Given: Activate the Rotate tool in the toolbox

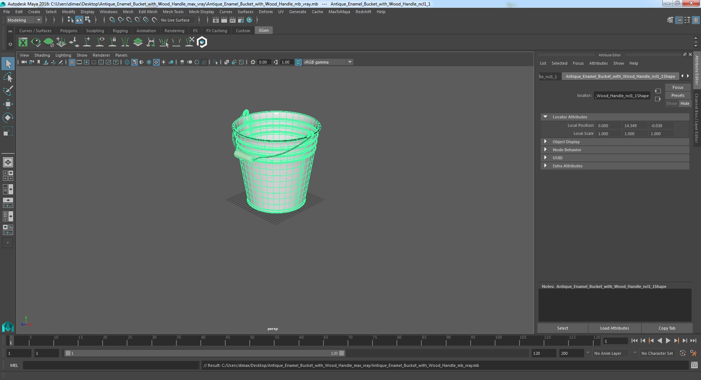Looking at the screenshot, I should tap(8, 118).
